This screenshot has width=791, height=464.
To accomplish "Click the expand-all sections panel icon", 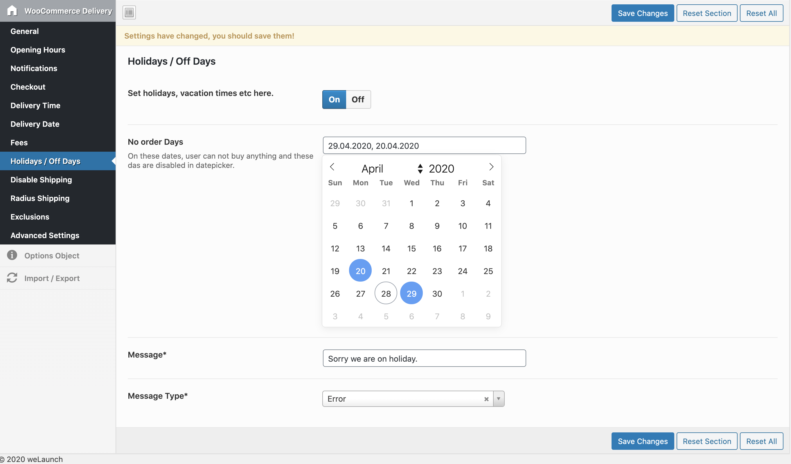I will click(129, 12).
